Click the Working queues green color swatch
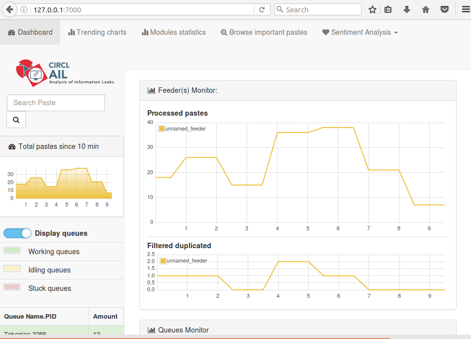The height and width of the screenshot is (339, 471). pyautogui.click(x=12, y=251)
